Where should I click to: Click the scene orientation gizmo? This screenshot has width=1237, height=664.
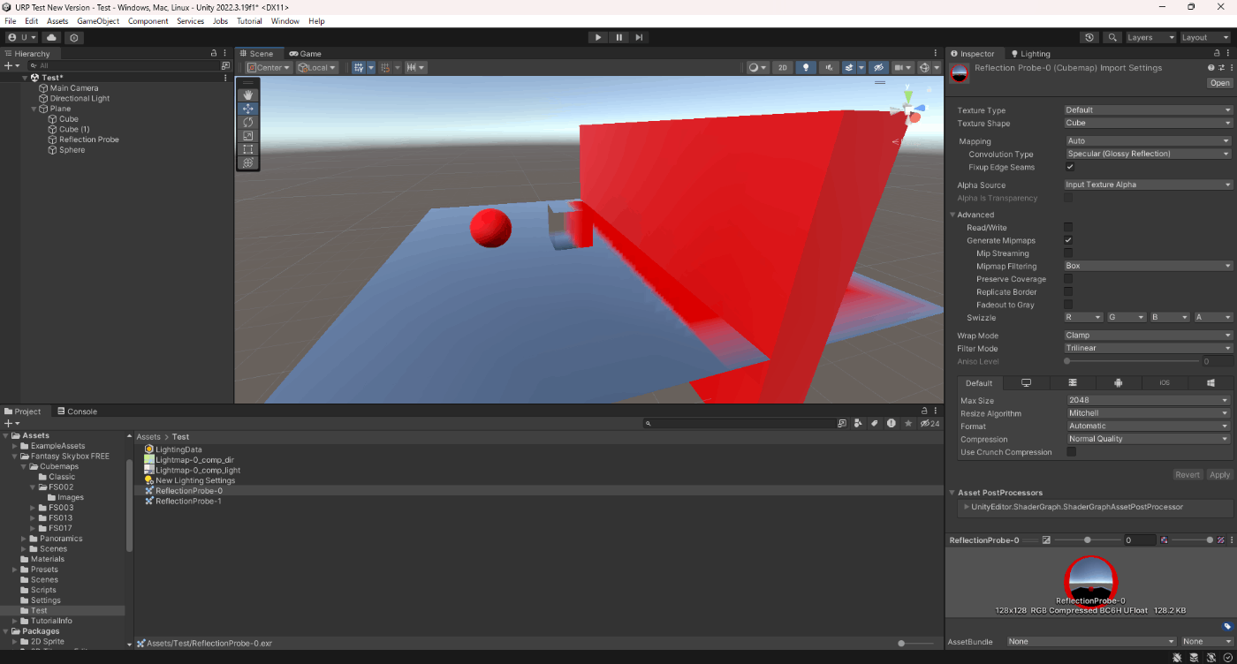pos(908,109)
